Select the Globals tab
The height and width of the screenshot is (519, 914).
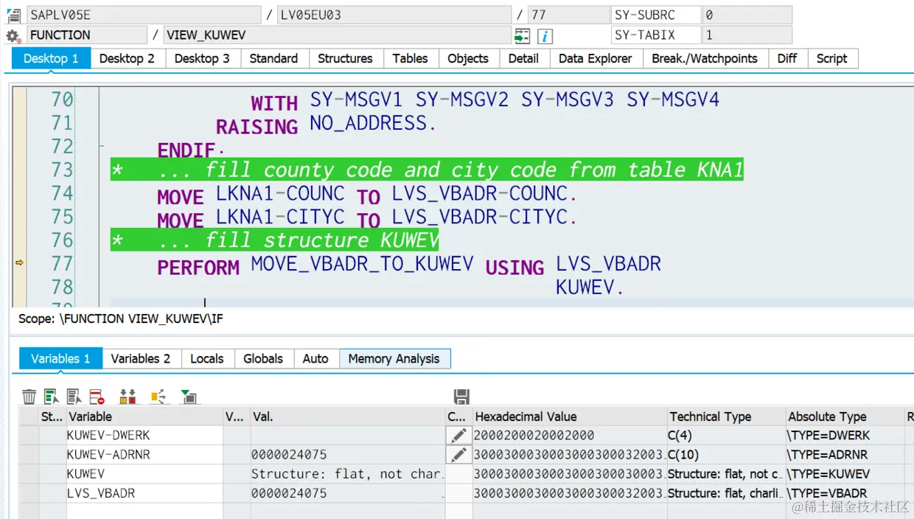coord(263,358)
